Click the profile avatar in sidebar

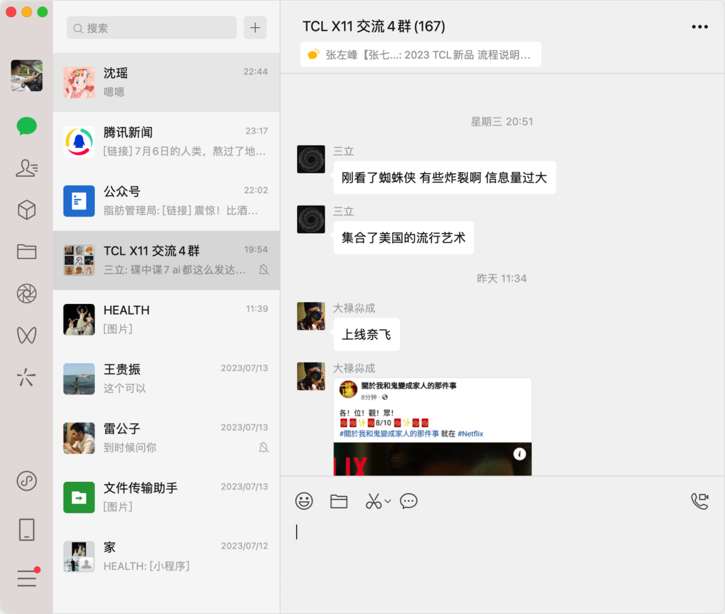pyautogui.click(x=27, y=75)
